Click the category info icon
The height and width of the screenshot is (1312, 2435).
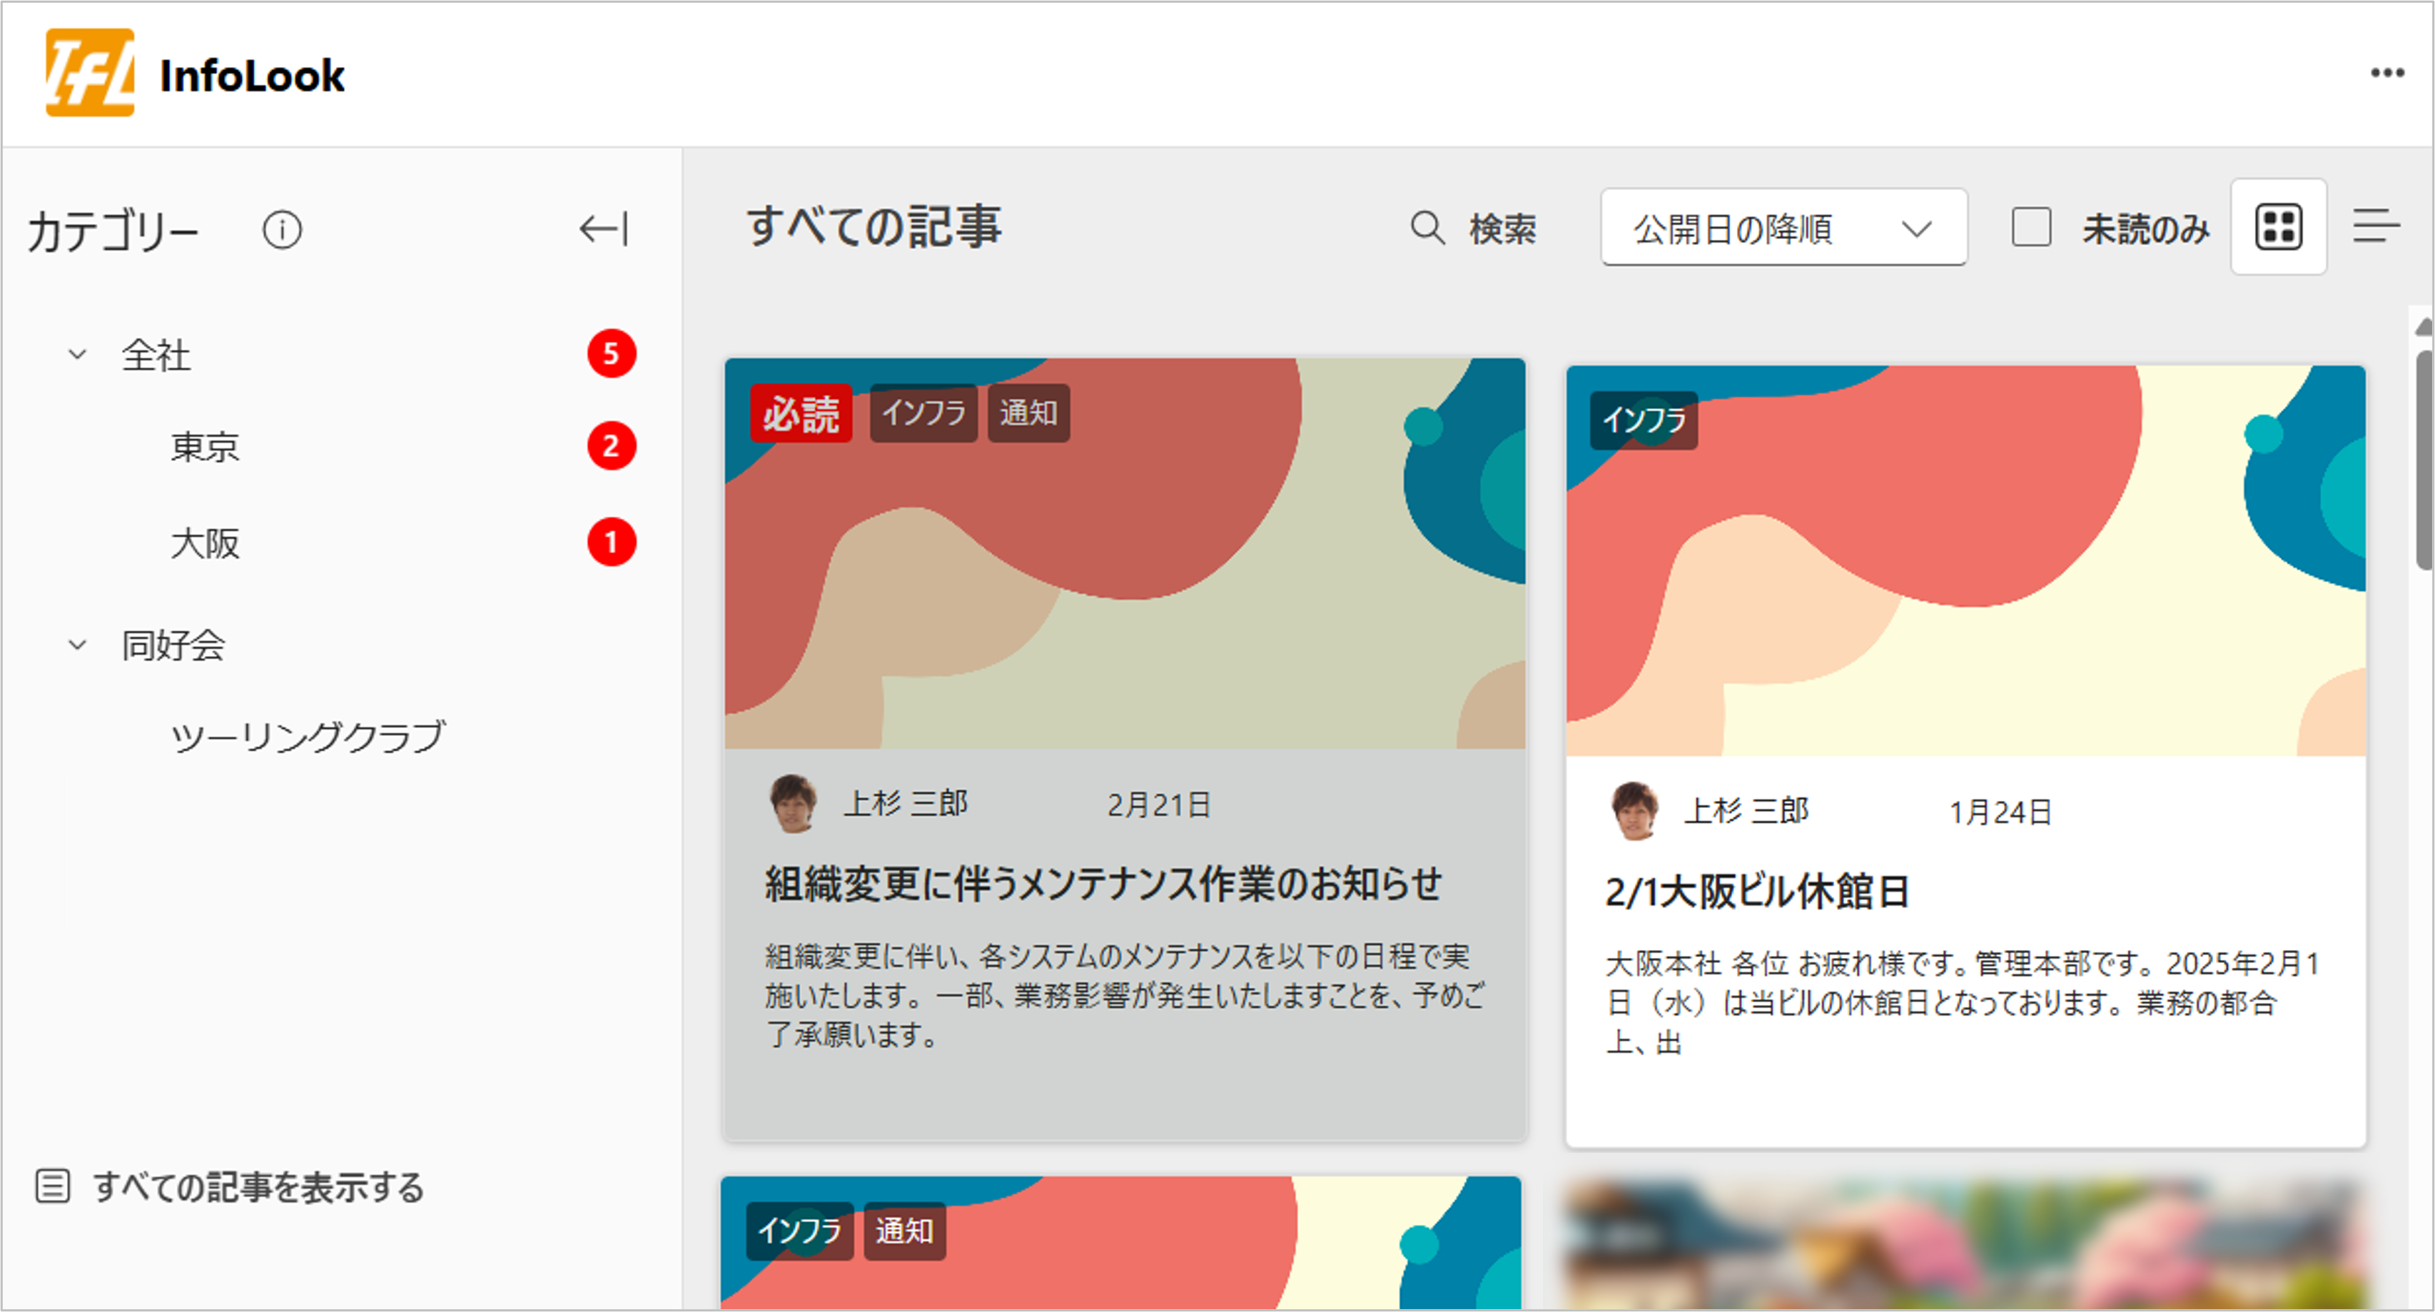(x=282, y=230)
